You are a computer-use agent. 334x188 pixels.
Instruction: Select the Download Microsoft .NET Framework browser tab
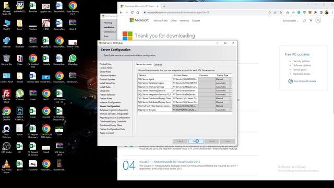140,6
